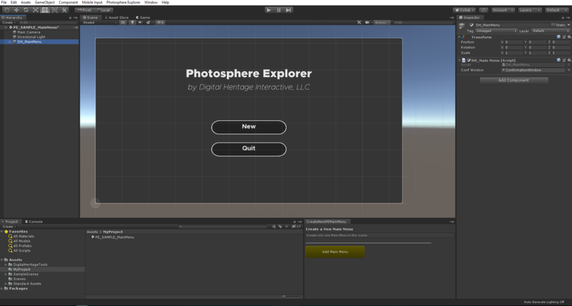
Task: Open the cloud Services icon
Action: tap(483, 10)
